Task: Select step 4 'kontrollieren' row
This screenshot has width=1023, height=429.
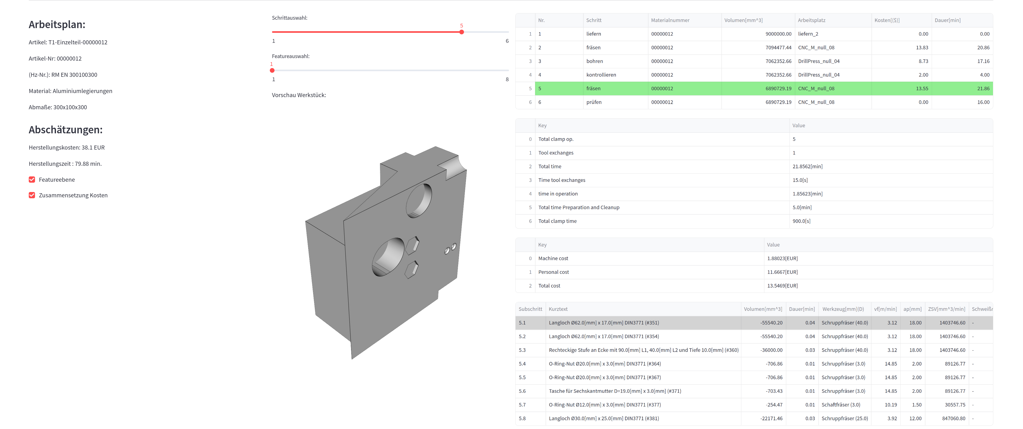Action: (754, 75)
